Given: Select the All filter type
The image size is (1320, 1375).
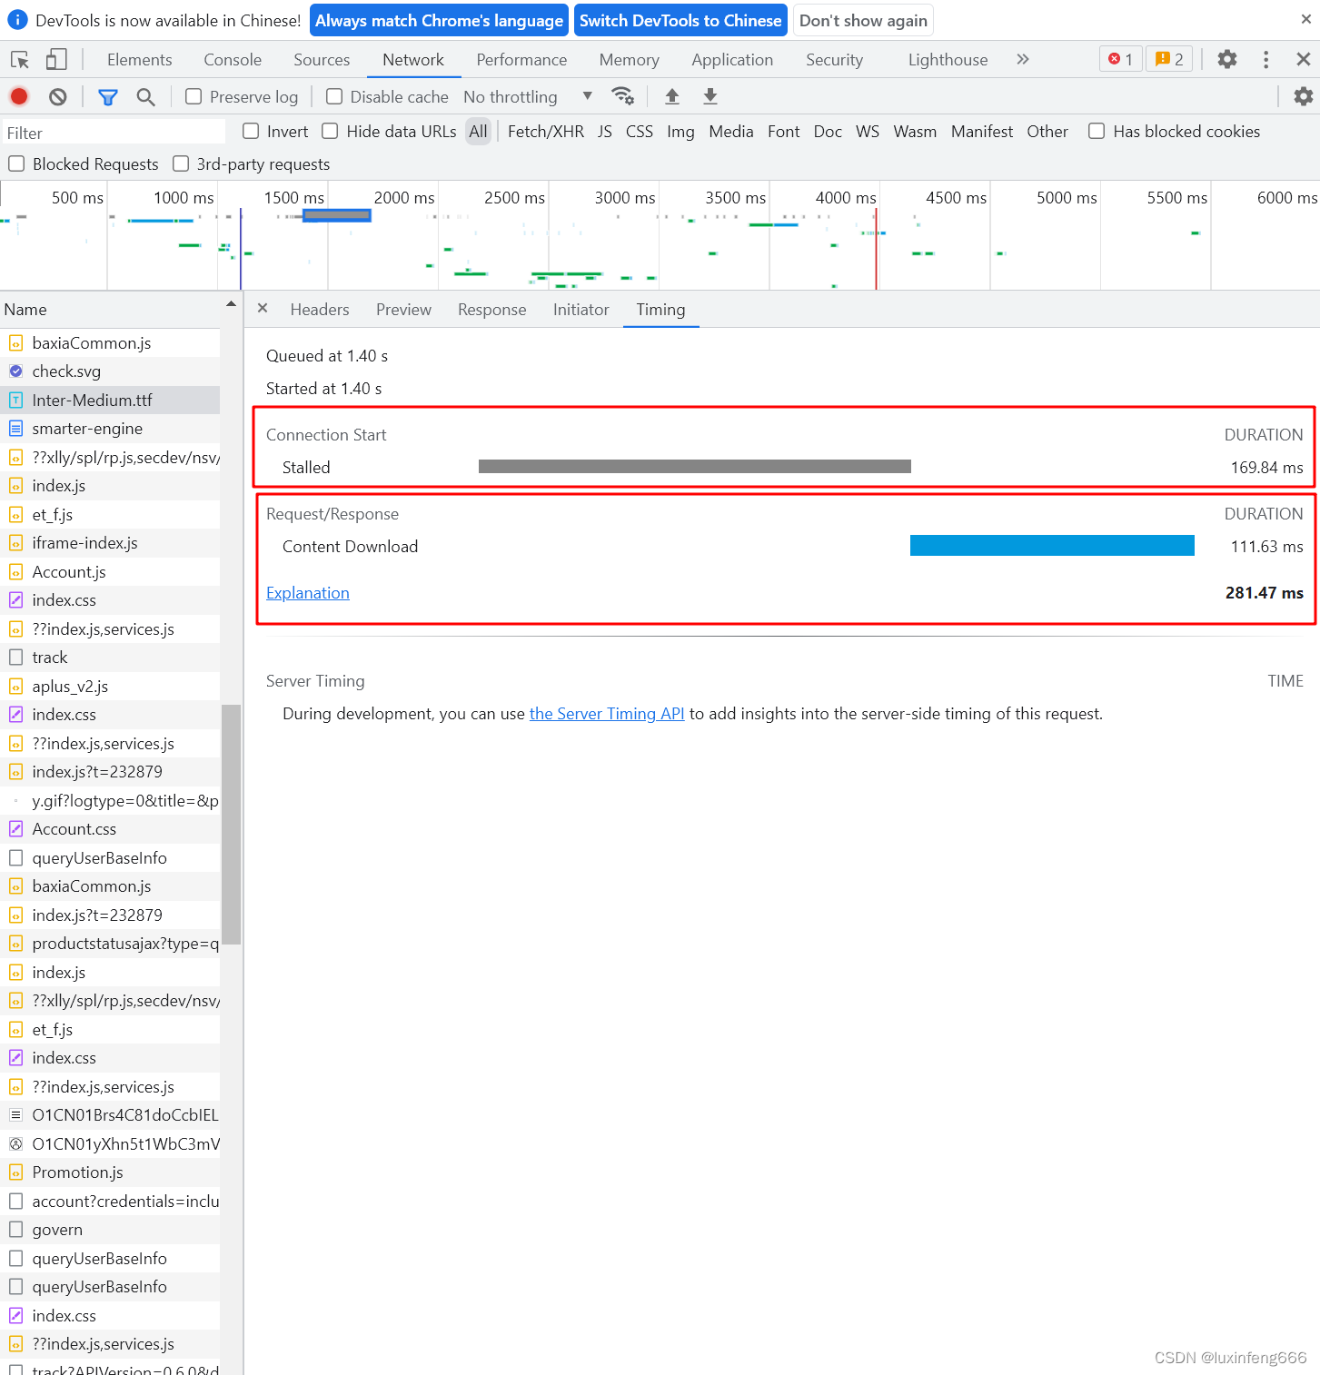Looking at the screenshot, I should click(478, 132).
